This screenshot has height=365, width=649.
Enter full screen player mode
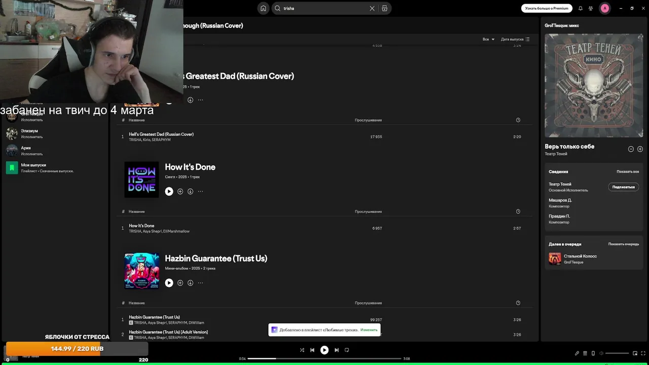642,353
